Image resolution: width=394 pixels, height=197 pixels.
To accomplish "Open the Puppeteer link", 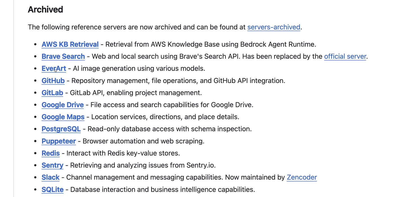I will 59,141.
